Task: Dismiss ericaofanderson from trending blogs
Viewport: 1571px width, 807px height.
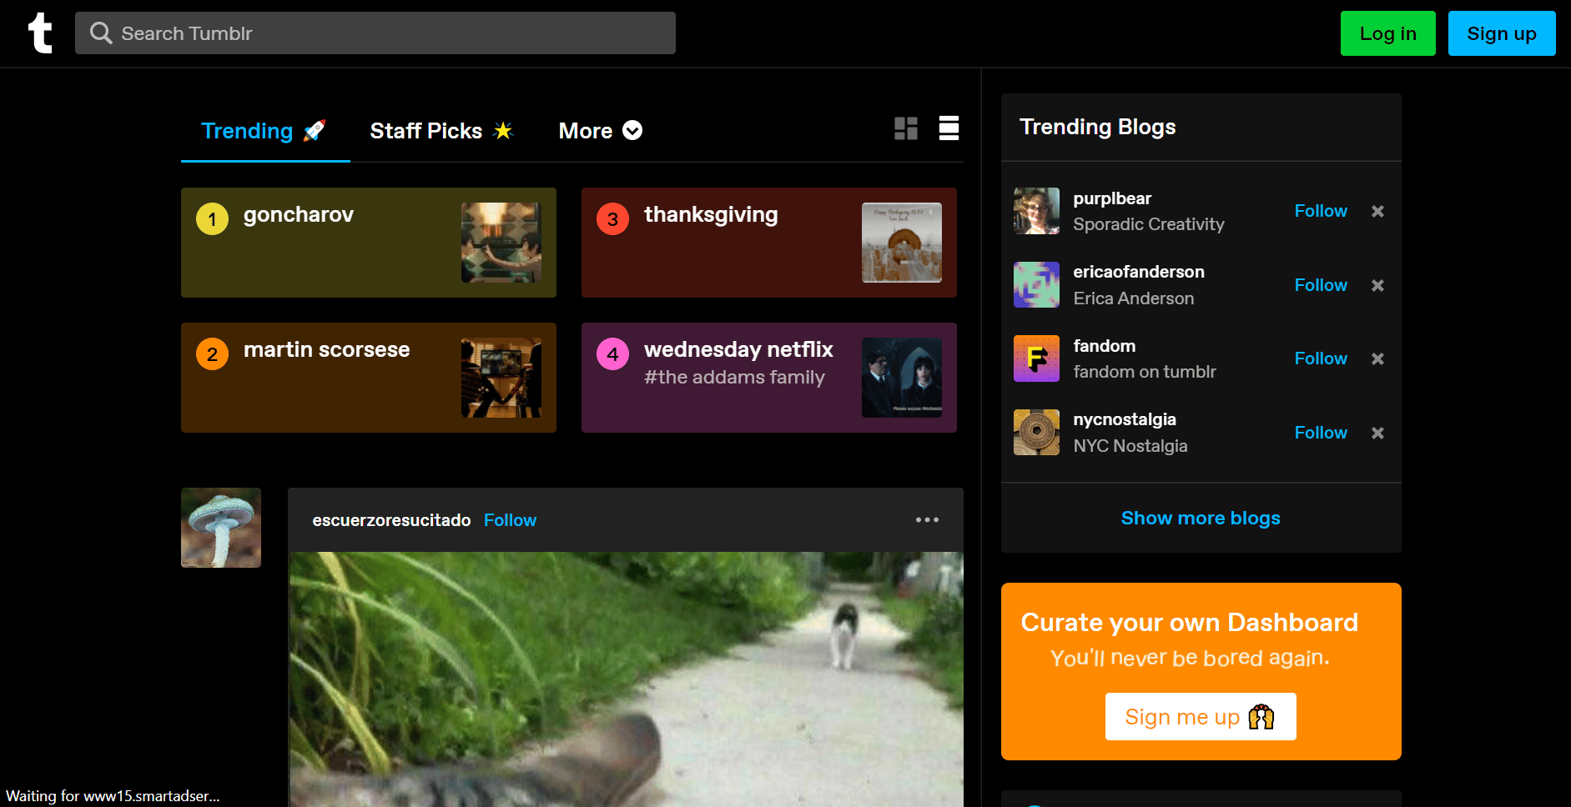Action: pyautogui.click(x=1377, y=285)
